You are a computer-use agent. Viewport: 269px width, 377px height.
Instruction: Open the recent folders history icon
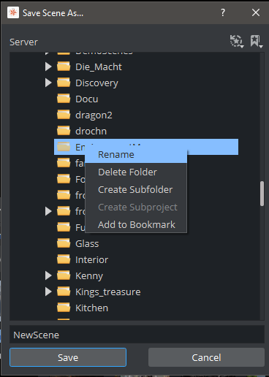[237, 41]
